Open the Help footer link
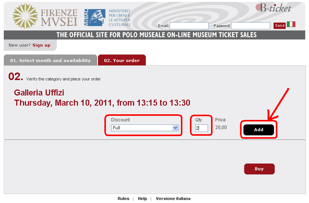This screenshot has height=203, width=309. [142, 198]
